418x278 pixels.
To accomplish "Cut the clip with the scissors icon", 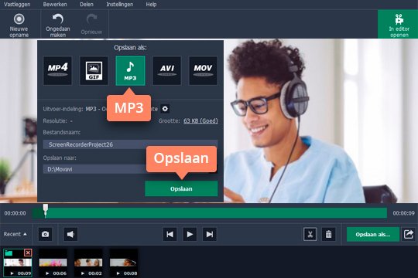I will [310, 234].
